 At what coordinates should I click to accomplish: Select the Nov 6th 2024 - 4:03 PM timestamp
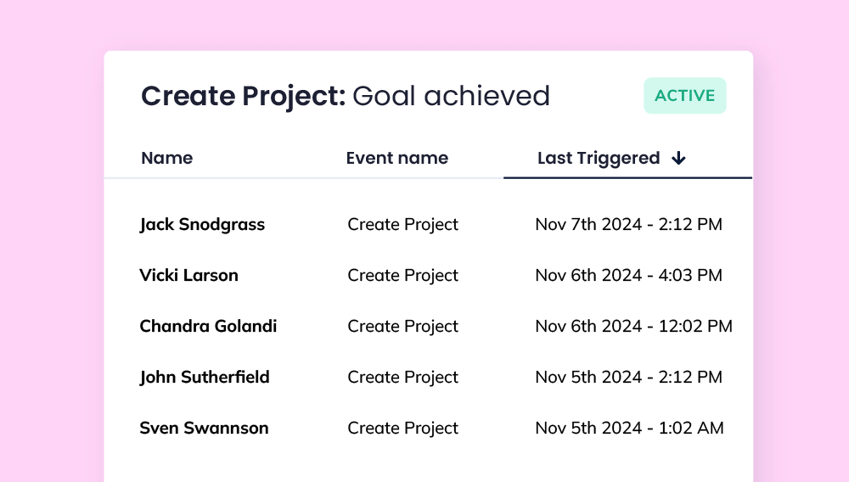(x=628, y=275)
